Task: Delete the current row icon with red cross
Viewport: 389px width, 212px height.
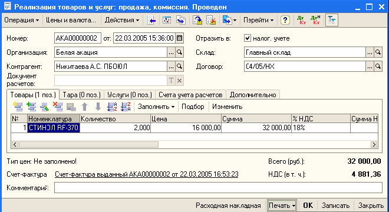Action: pos(58,107)
